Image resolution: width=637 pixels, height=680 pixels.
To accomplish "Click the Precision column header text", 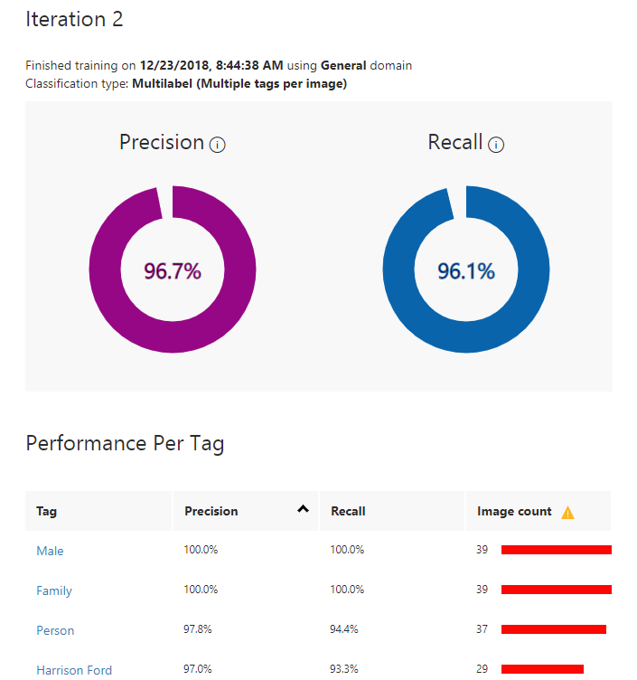I will tap(211, 512).
